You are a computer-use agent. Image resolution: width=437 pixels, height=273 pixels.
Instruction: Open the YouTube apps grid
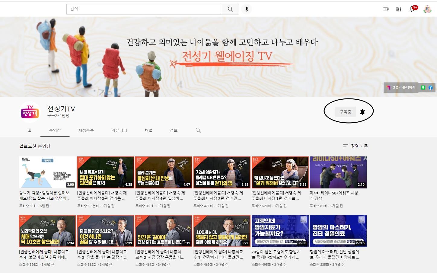[x=399, y=9]
